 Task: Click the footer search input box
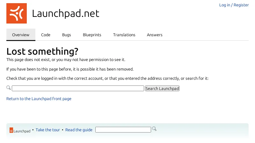(123, 130)
